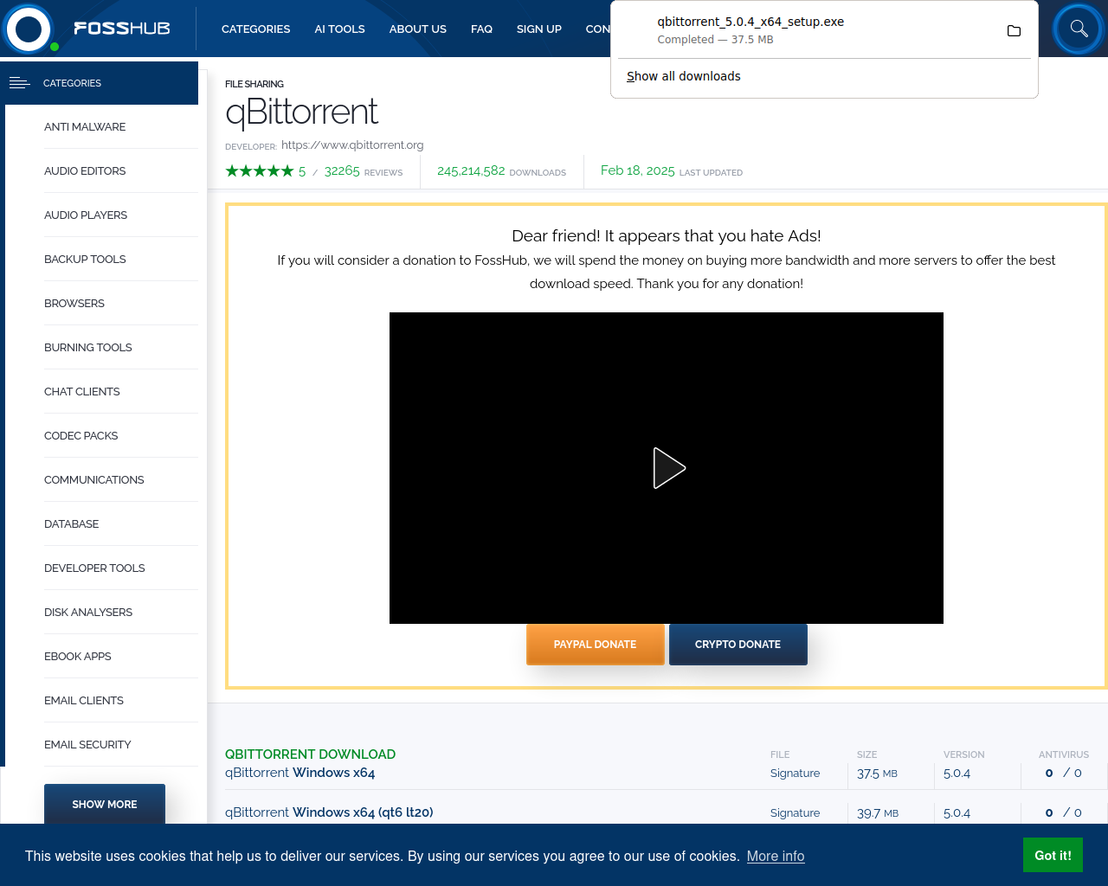Click the PAYPAL DONATE button
Viewport: 1108px width, 886px height.
(x=596, y=645)
